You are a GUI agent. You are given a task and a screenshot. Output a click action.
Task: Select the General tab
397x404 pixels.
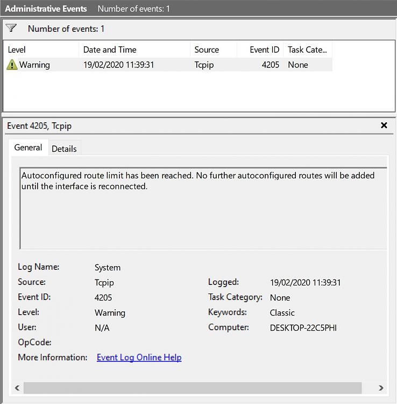28,148
